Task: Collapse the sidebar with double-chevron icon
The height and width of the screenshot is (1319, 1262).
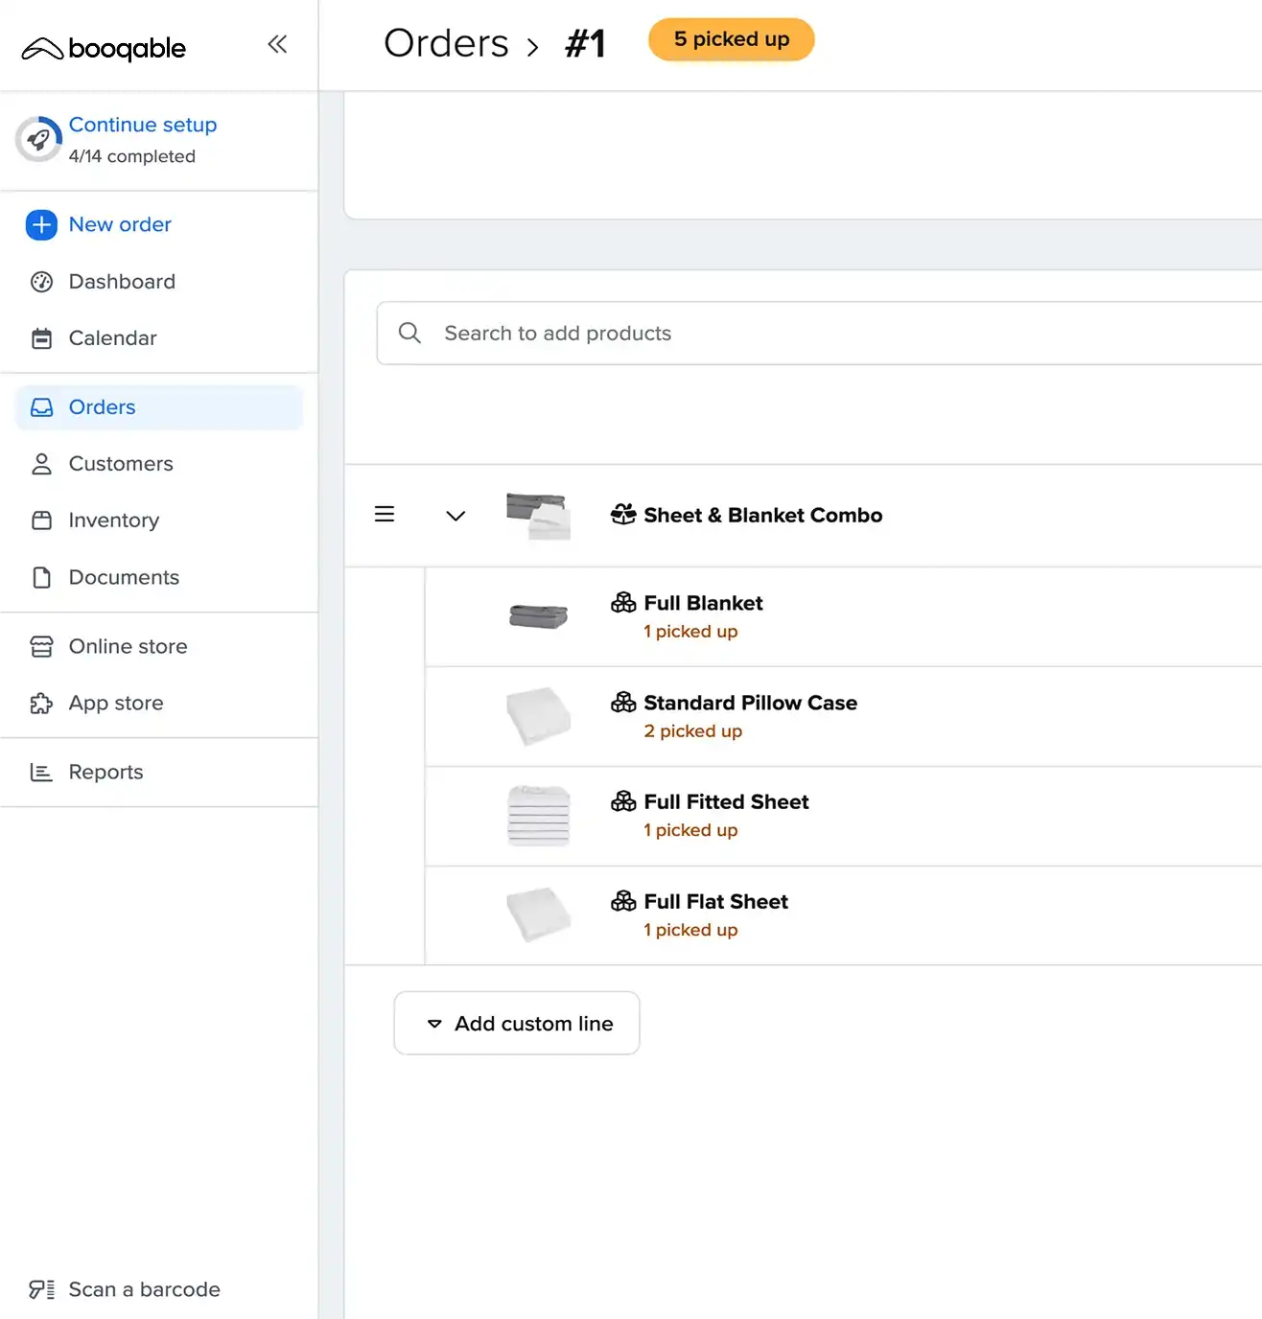Action: 277,44
